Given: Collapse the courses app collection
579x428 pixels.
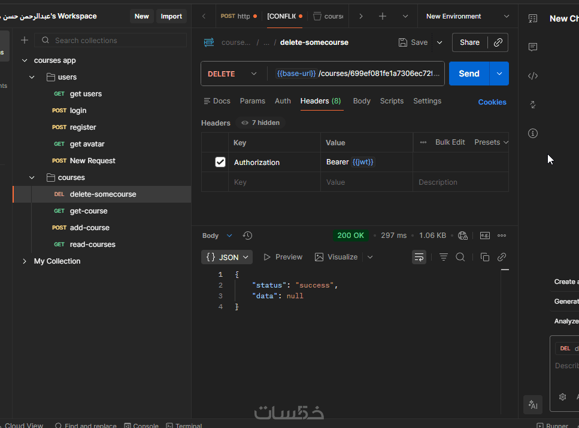Looking at the screenshot, I should coord(25,60).
